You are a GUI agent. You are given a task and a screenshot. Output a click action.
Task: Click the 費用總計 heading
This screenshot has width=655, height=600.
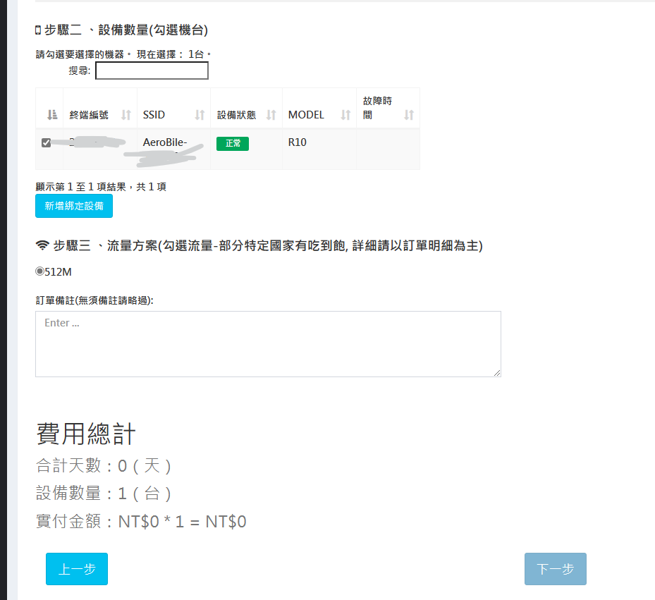click(x=86, y=434)
